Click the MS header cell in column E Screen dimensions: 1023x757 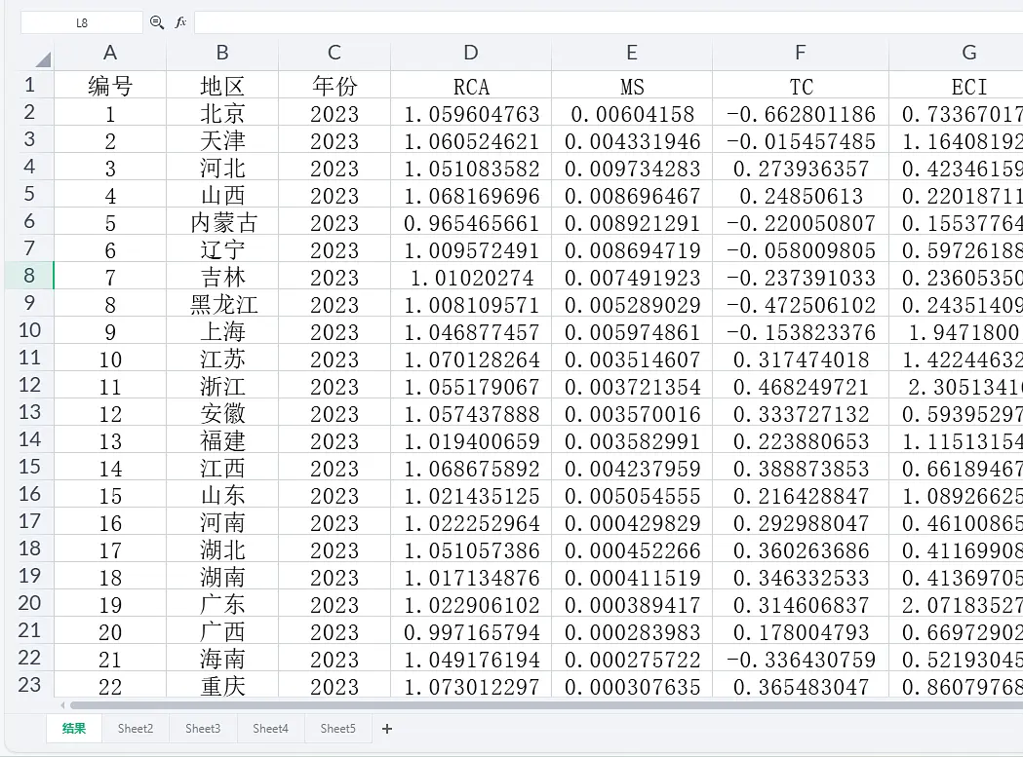[632, 85]
